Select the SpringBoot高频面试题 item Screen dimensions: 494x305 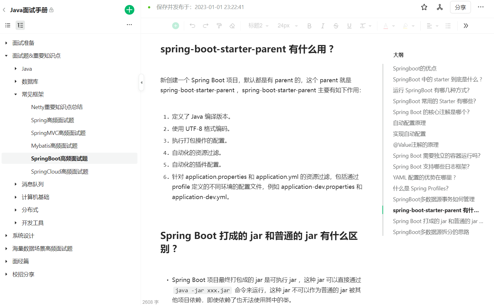point(70,159)
